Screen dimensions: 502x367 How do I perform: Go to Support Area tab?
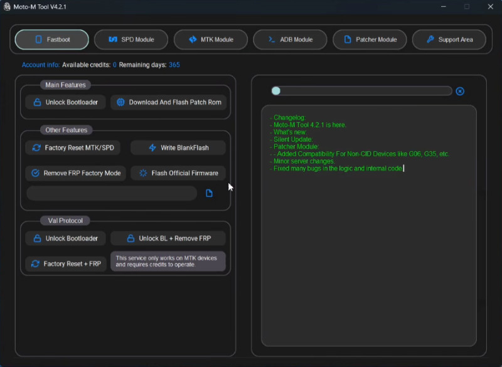click(x=449, y=40)
